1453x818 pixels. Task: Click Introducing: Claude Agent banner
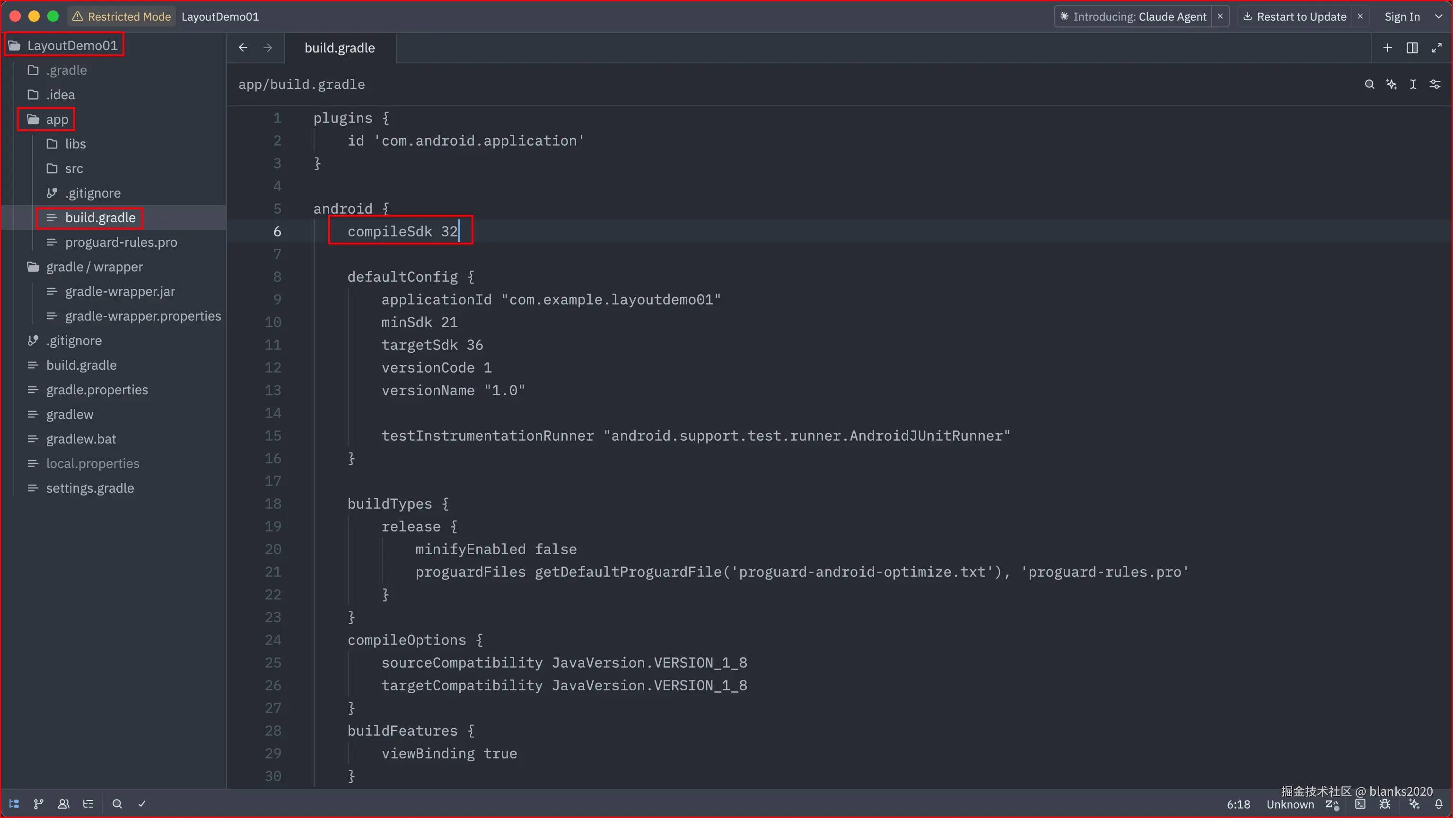tap(1133, 17)
